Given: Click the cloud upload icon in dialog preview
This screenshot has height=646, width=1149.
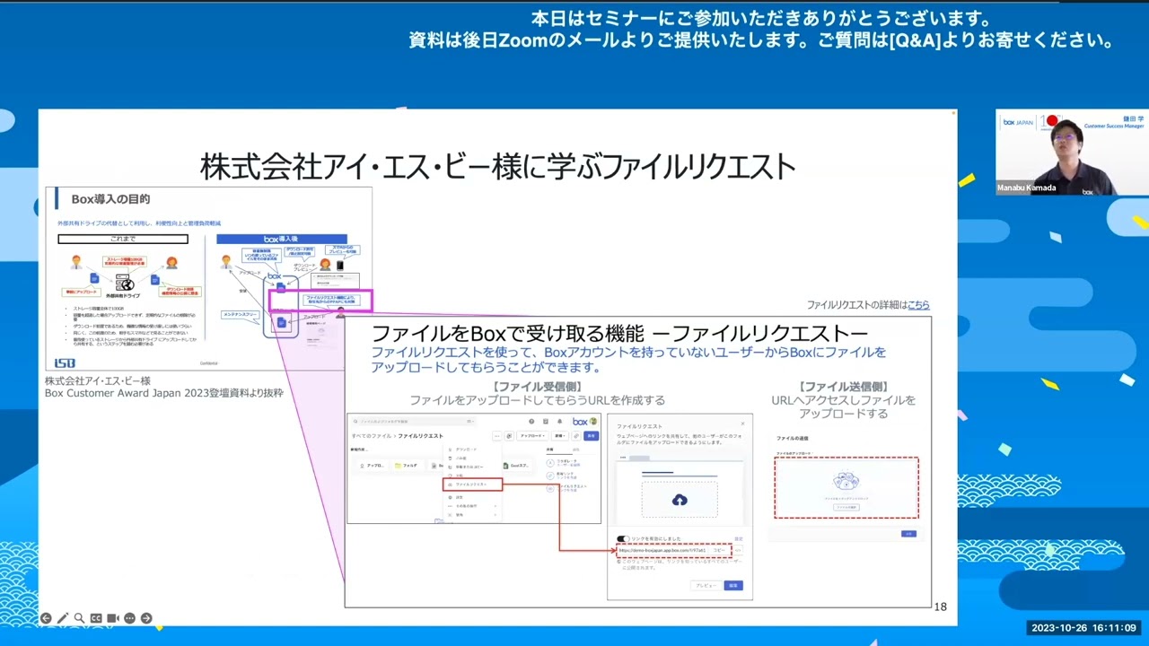Looking at the screenshot, I should click(x=680, y=500).
